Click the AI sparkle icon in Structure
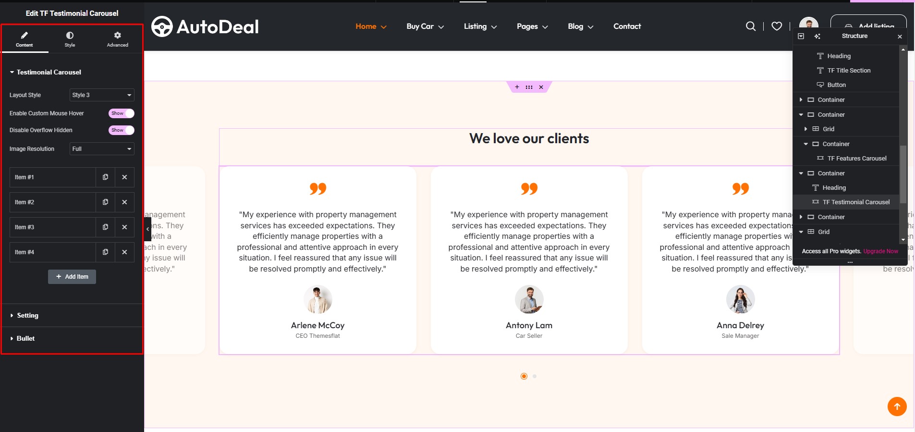The width and height of the screenshot is (915, 432). [x=817, y=36]
